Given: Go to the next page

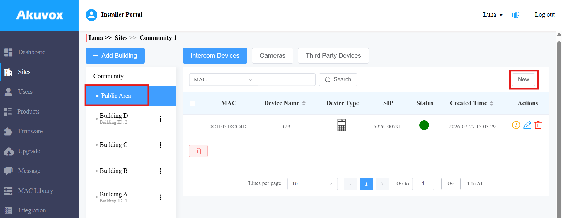Looking at the screenshot, I should [x=382, y=184].
